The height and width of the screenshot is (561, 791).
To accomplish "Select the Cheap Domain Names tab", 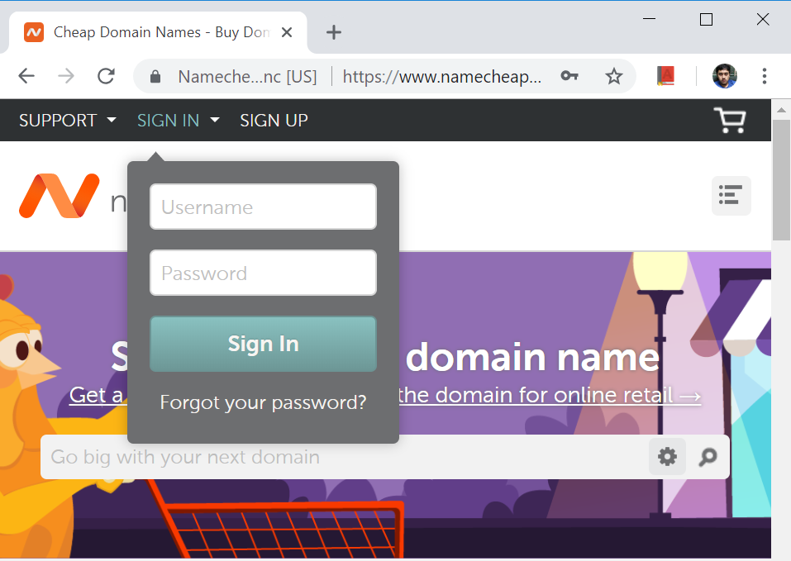I will 158,32.
